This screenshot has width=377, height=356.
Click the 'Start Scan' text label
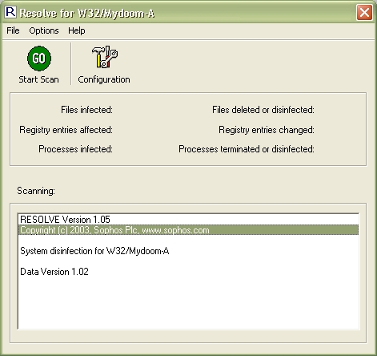[38, 79]
